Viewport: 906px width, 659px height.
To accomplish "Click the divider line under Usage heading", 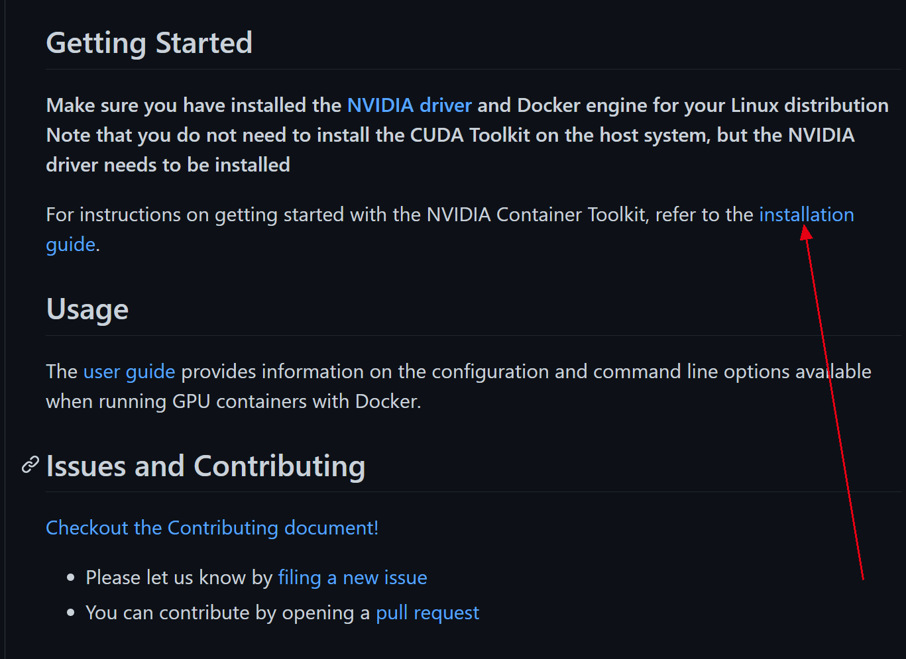I will [464, 334].
